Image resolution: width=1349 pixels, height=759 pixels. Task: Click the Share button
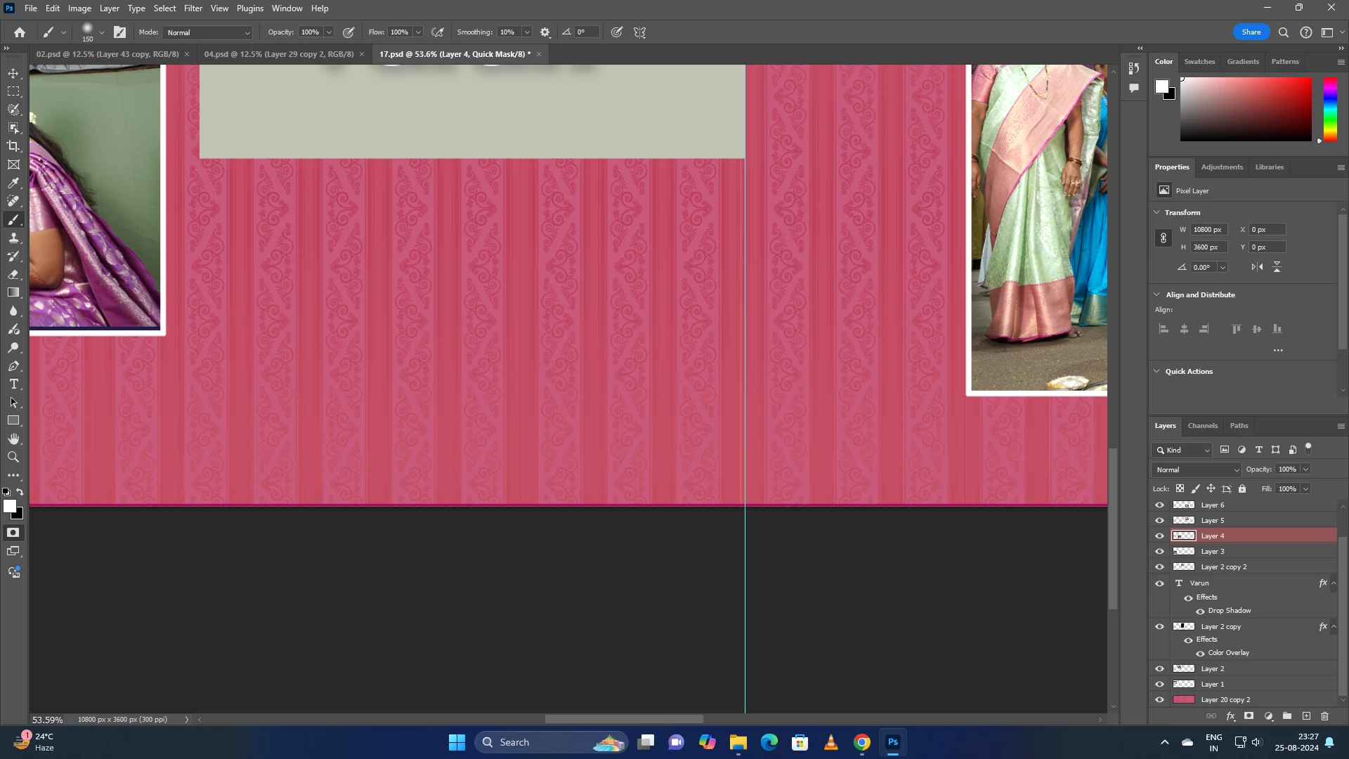tap(1251, 32)
